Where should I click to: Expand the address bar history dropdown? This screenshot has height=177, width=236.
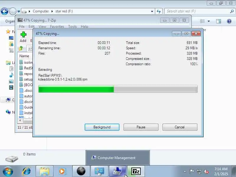click(152, 12)
